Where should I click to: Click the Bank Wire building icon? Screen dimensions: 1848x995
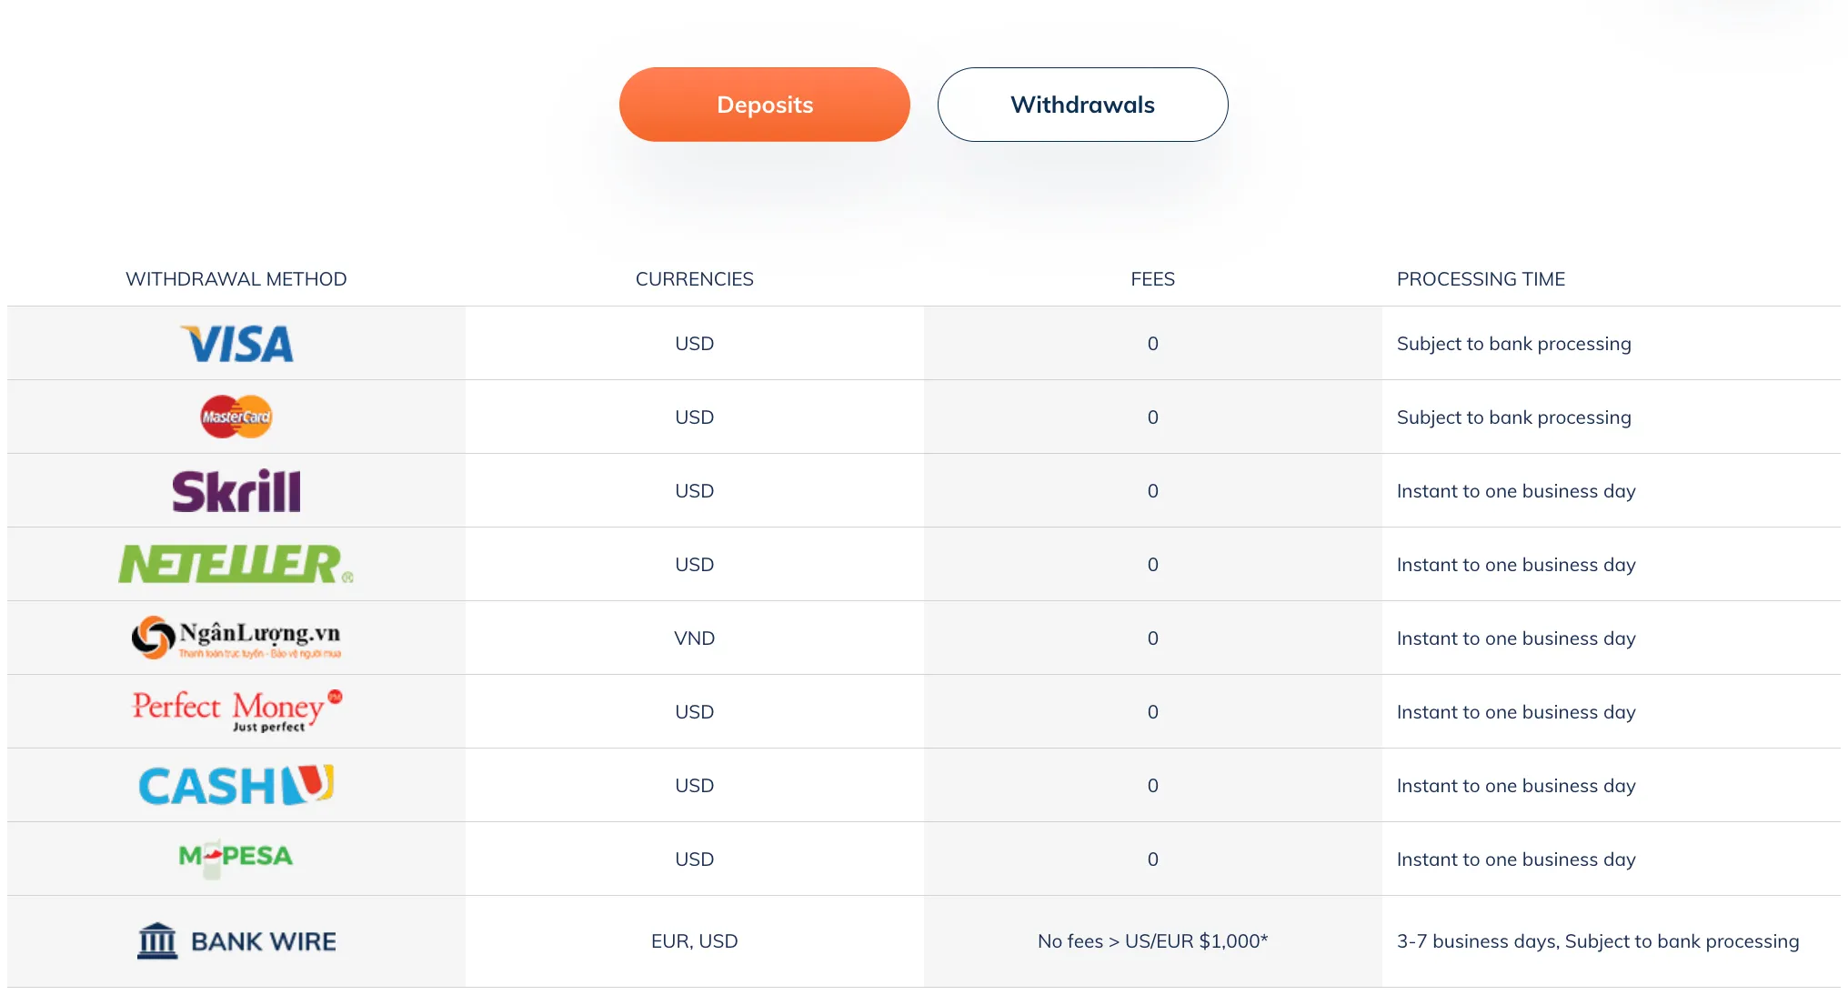pos(157,940)
